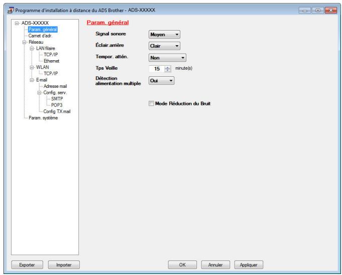Image resolution: width=342 pixels, height=275 pixels.
Task: Collapse the Config. serv. node
Action: tap(39, 93)
